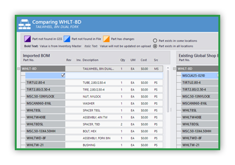235x165 pixels.
Task: Click MS source cell in WHLT-8D row
Action: coord(156,69)
